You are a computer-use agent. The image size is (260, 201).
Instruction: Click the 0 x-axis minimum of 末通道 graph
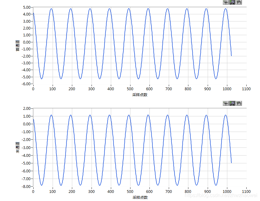point(33,192)
